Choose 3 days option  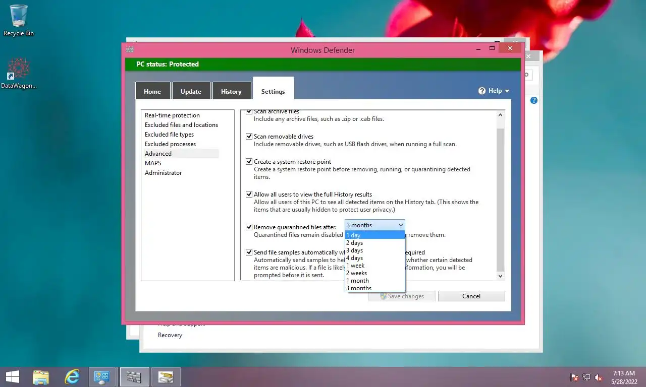tap(374, 250)
